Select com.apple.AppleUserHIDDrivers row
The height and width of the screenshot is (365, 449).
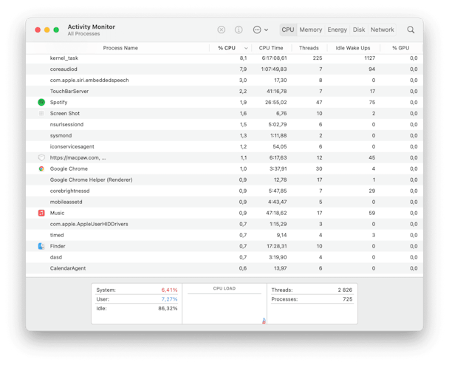pos(224,224)
